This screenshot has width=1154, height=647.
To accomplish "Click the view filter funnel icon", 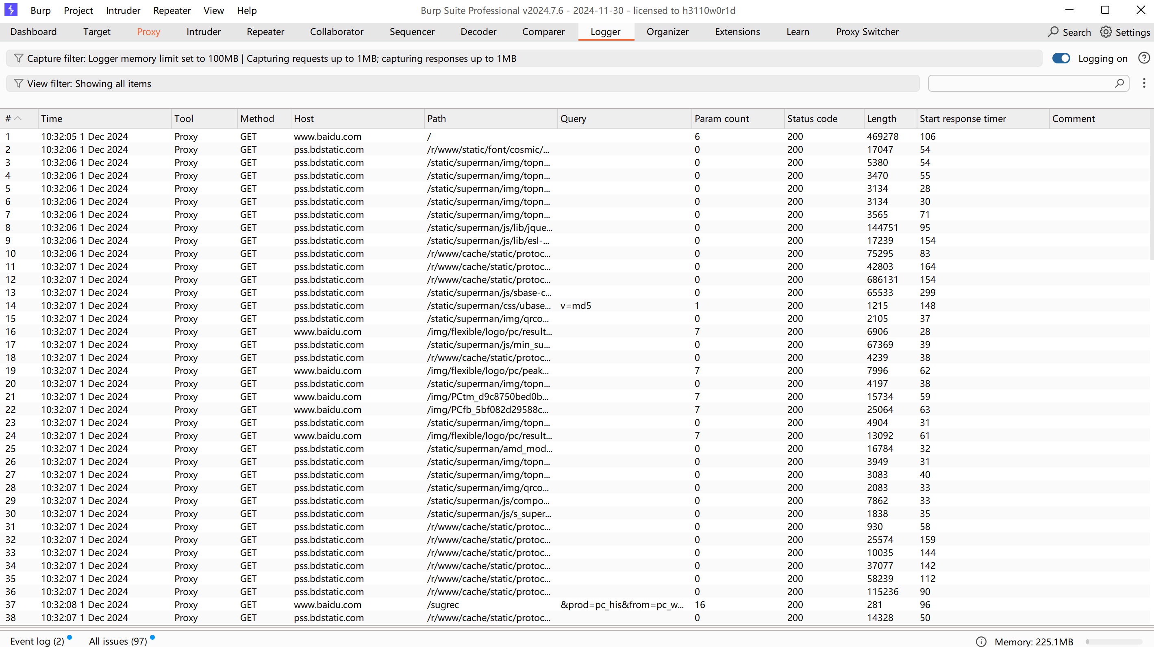I will click(x=18, y=84).
